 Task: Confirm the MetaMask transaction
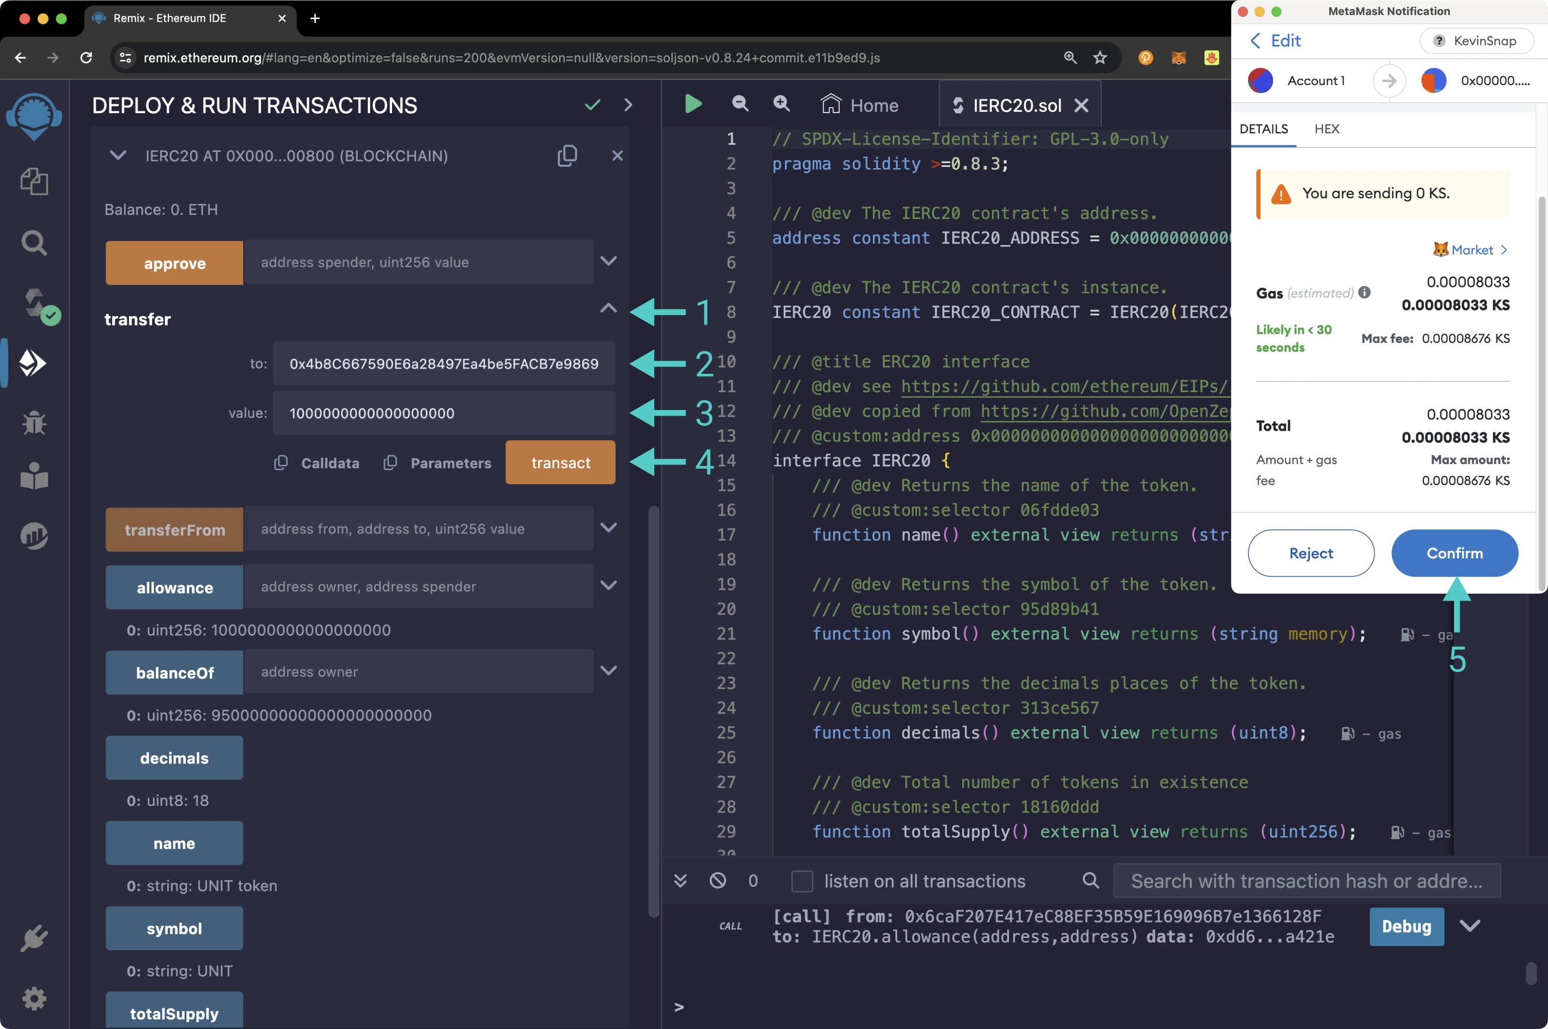(1454, 553)
